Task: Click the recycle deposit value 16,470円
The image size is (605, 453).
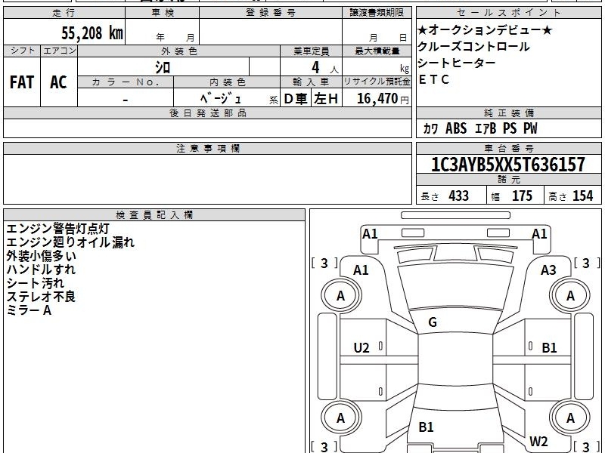Action: point(383,99)
